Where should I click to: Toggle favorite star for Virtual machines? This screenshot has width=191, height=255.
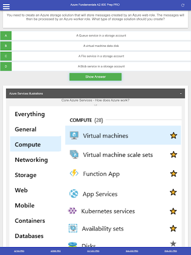coord(174,135)
